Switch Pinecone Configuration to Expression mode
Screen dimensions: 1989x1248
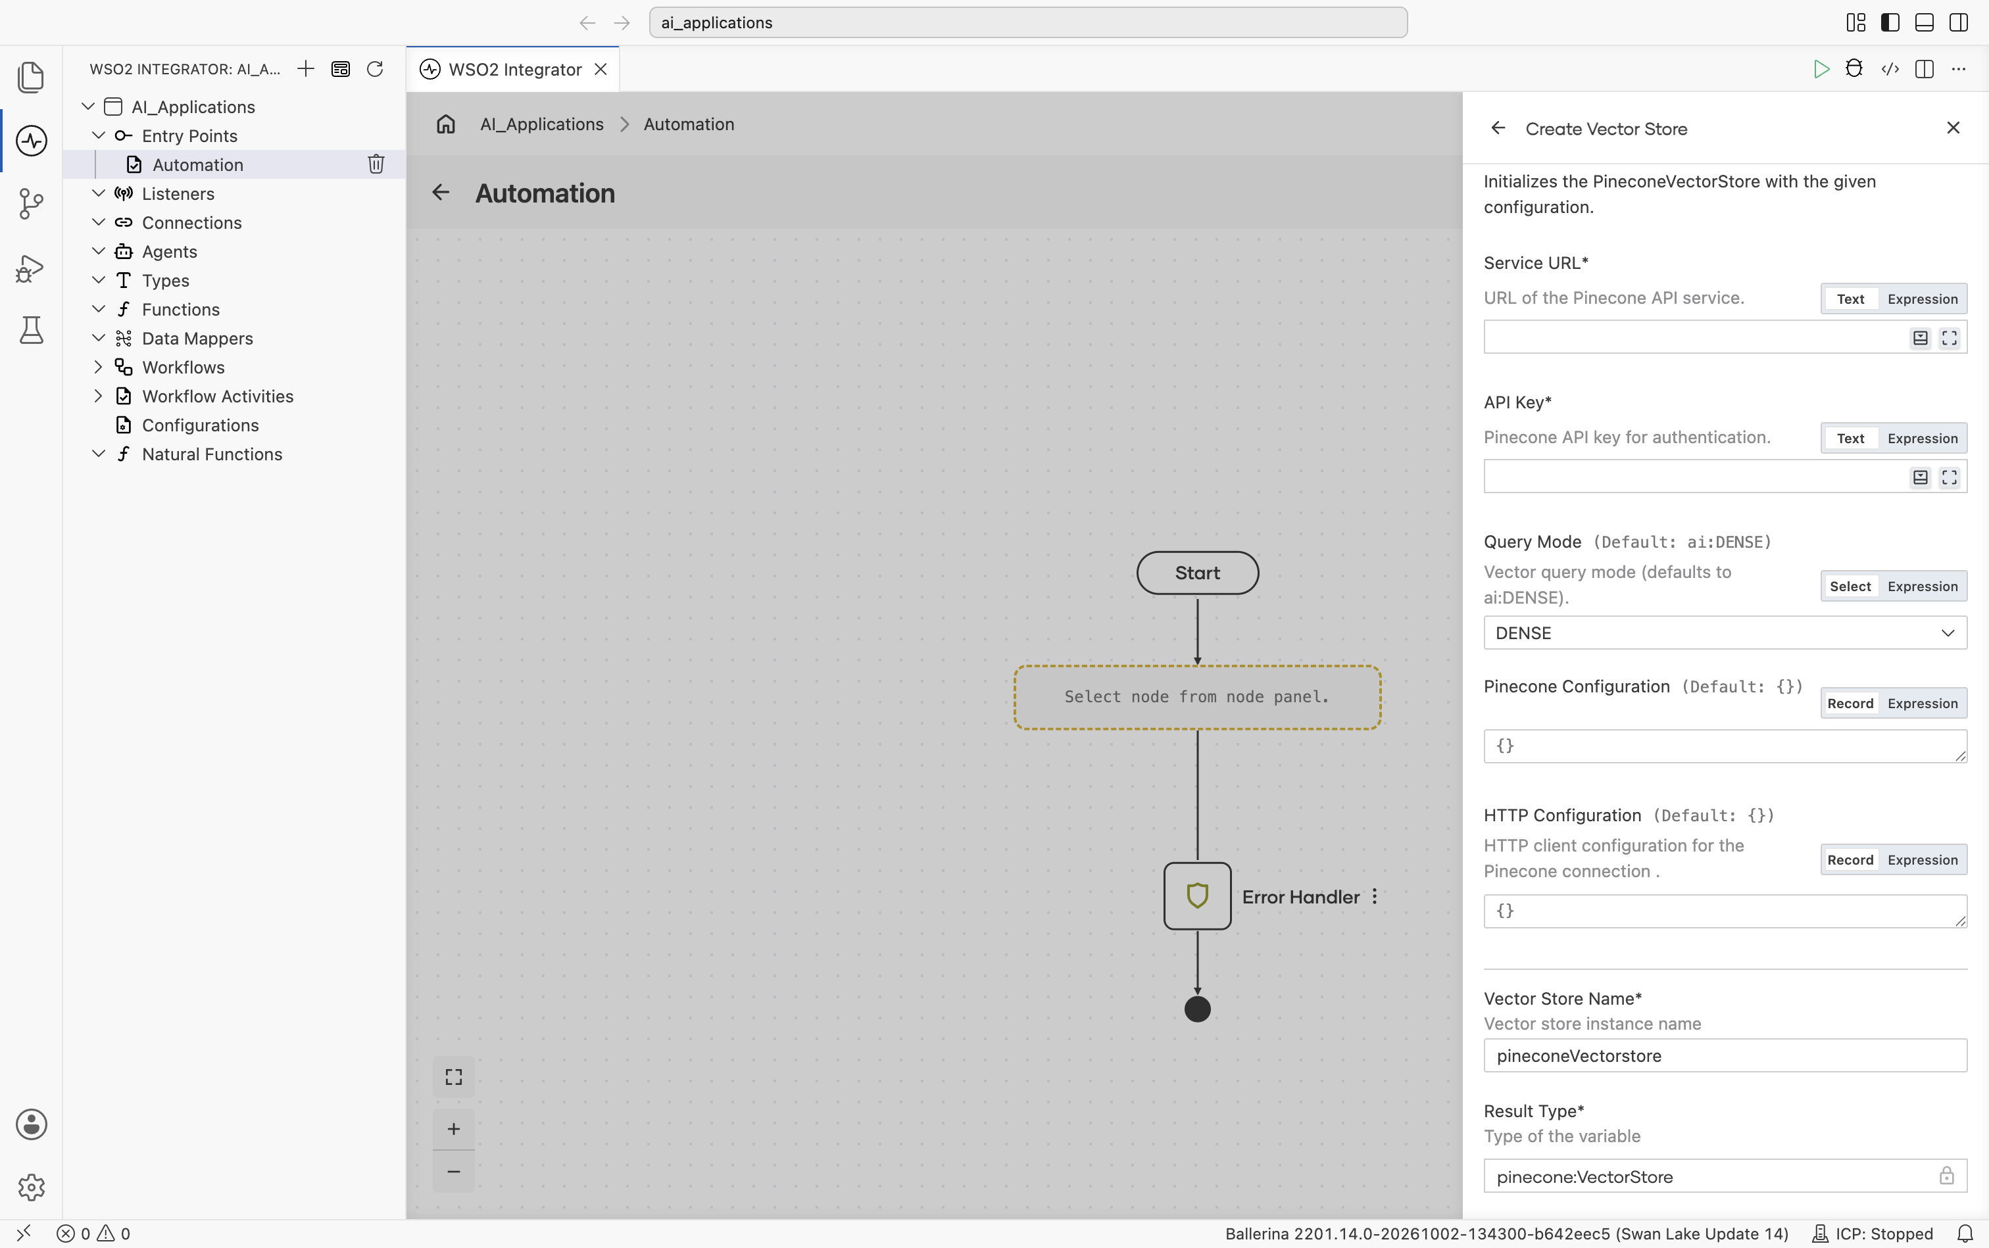[1922, 704]
